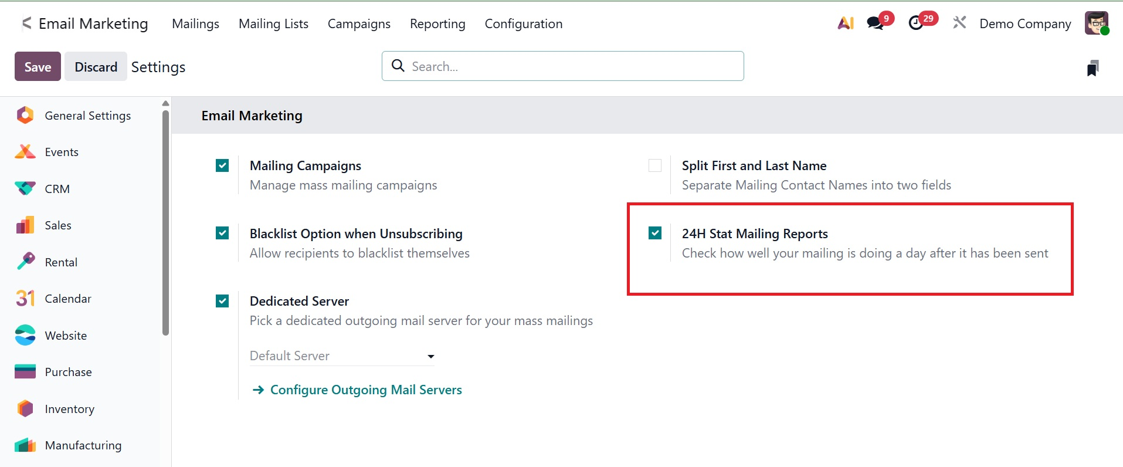Enable Split First and Last Name
This screenshot has height=467, width=1123.
(x=655, y=166)
